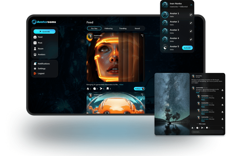227x156 pixels.
Task: Share the neon face post
Action: (x=101, y=89)
